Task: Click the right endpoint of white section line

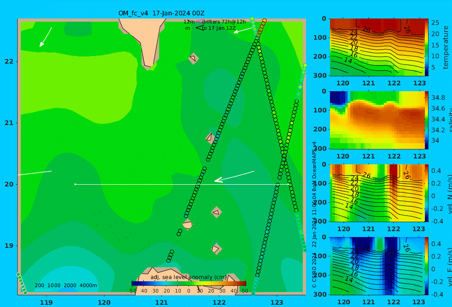Action: (288, 184)
